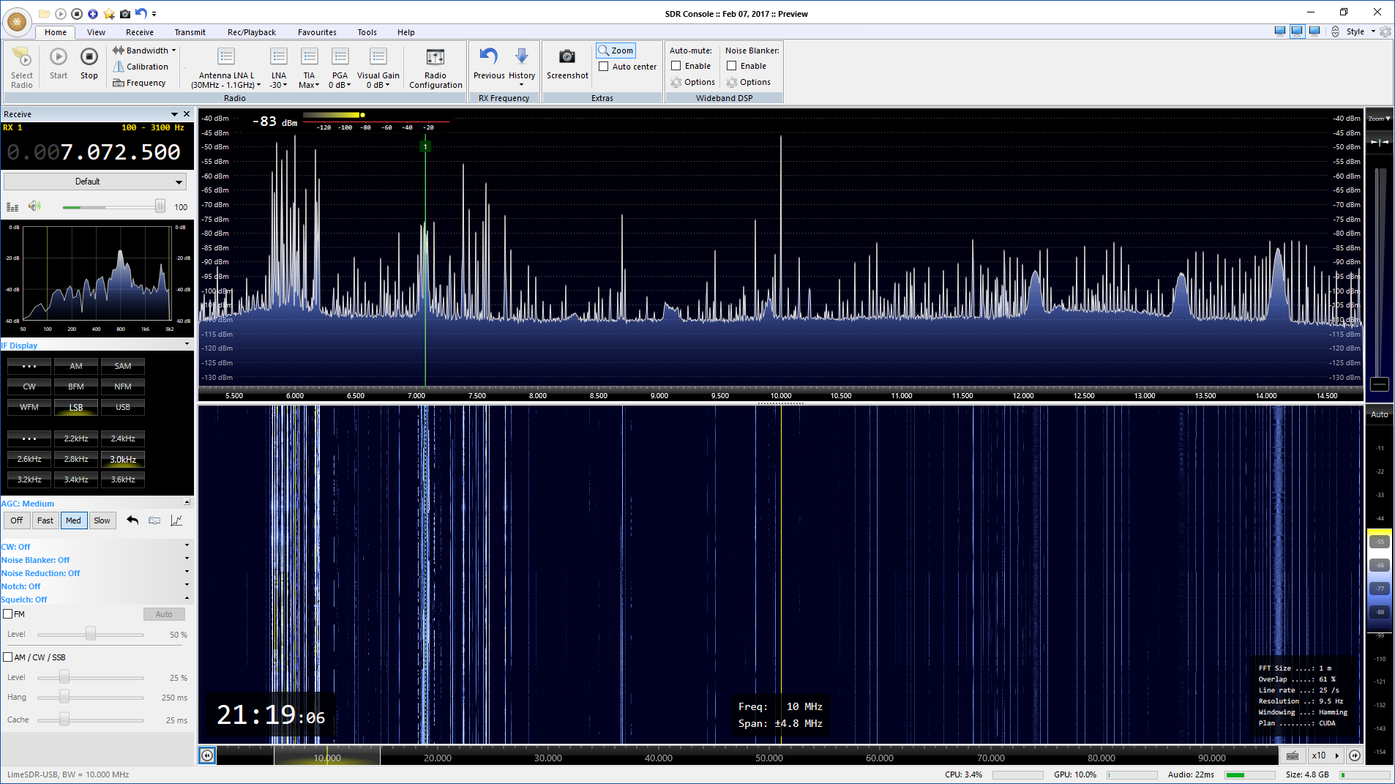This screenshot has height=784, width=1395.
Task: Click the volume slider handle
Action: (160, 206)
